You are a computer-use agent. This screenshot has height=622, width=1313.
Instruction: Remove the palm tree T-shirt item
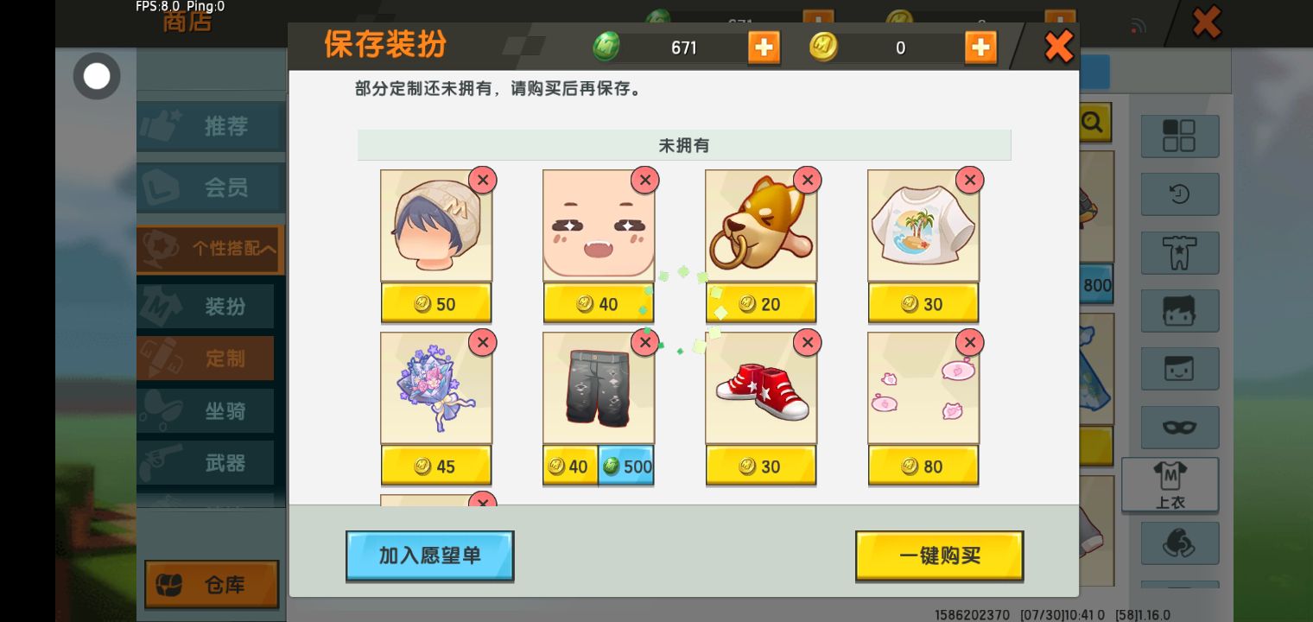tap(969, 180)
